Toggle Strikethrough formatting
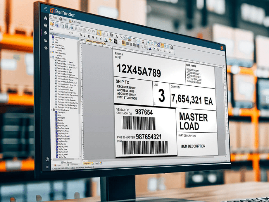 (x=93, y=37)
